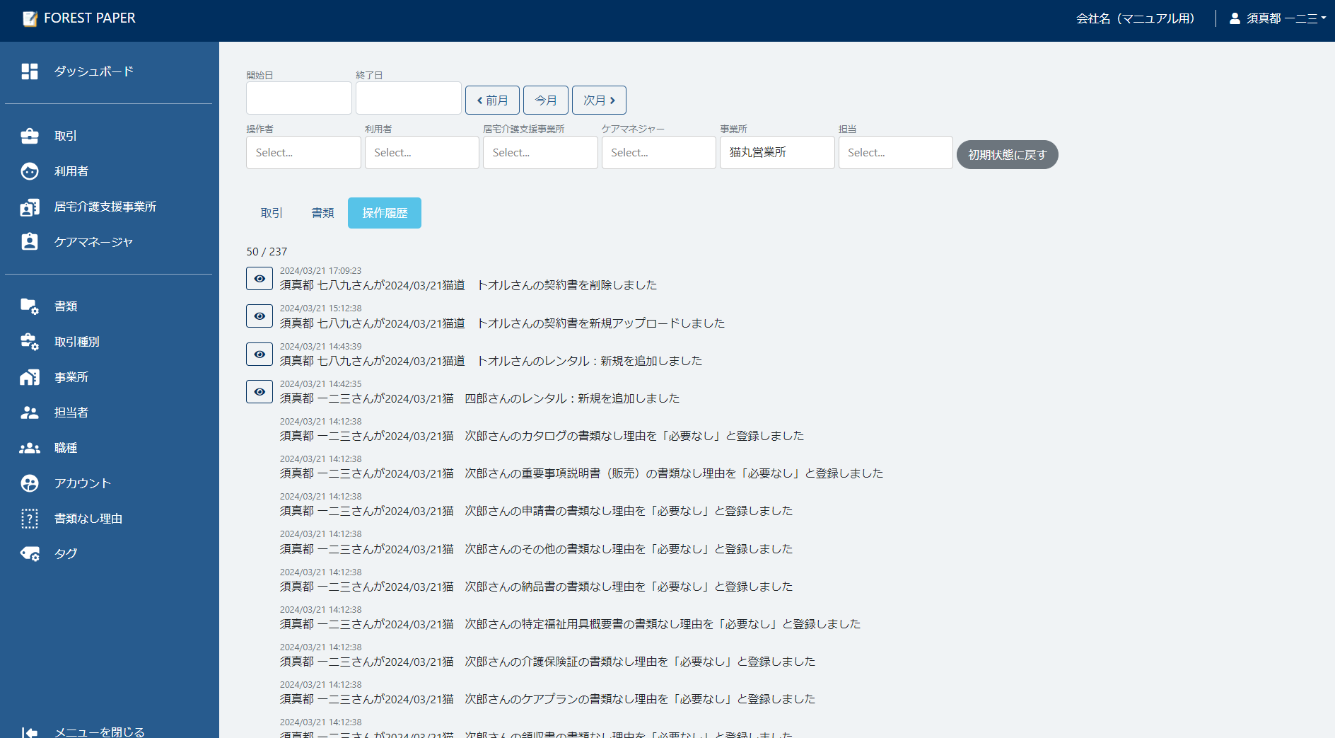Open the 操作者 select dropdown
Viewport: 1335px width, 738px height.
point(303,152)
